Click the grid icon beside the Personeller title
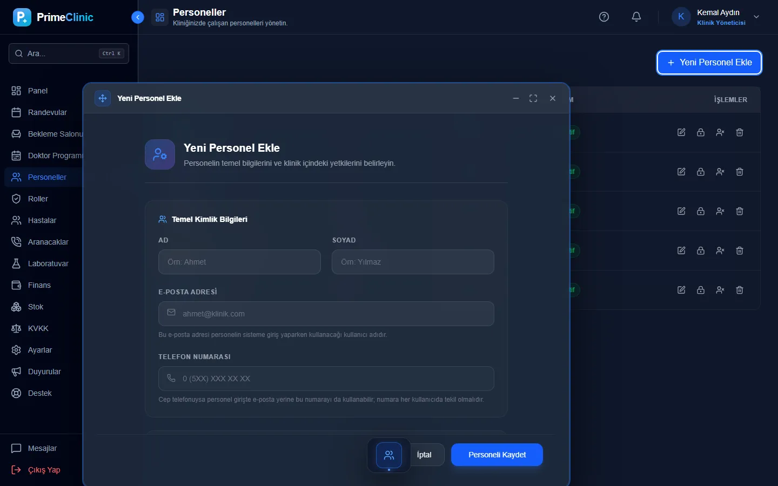The image size is (778, 486). pos(160,17)
